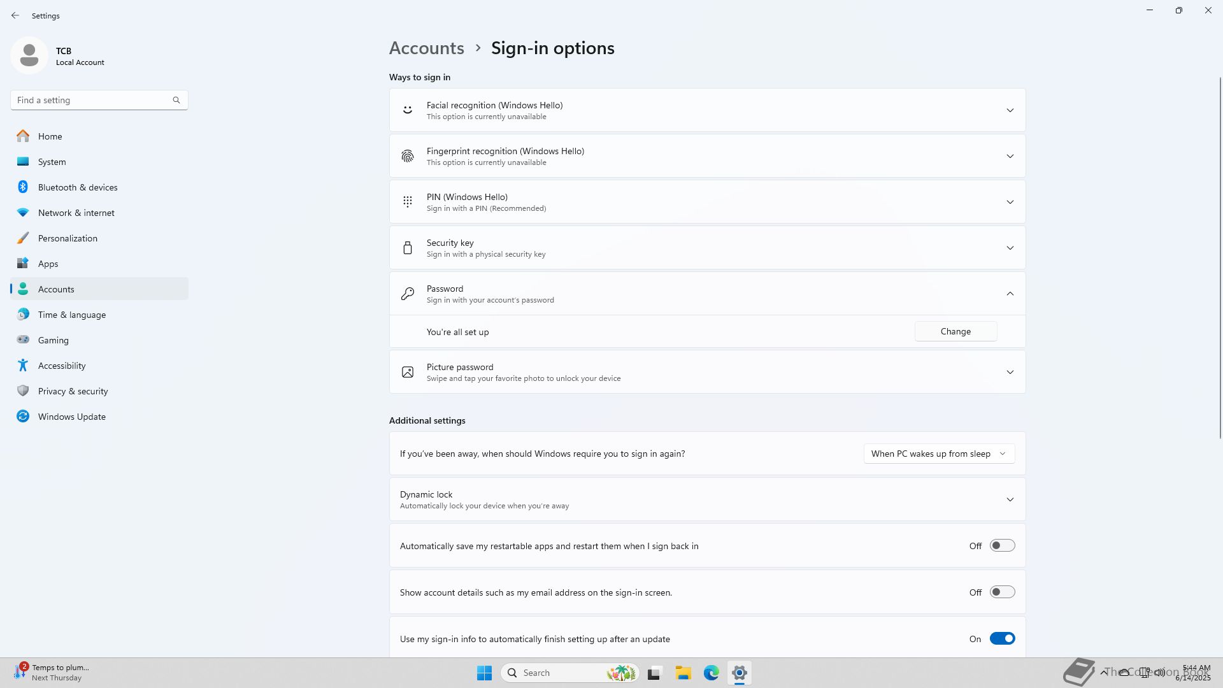Image resolution: width=1223 pixels, height=688 pixels.
Task: Expand the Dynamic lock section
Action: (x=1010, y=499)
